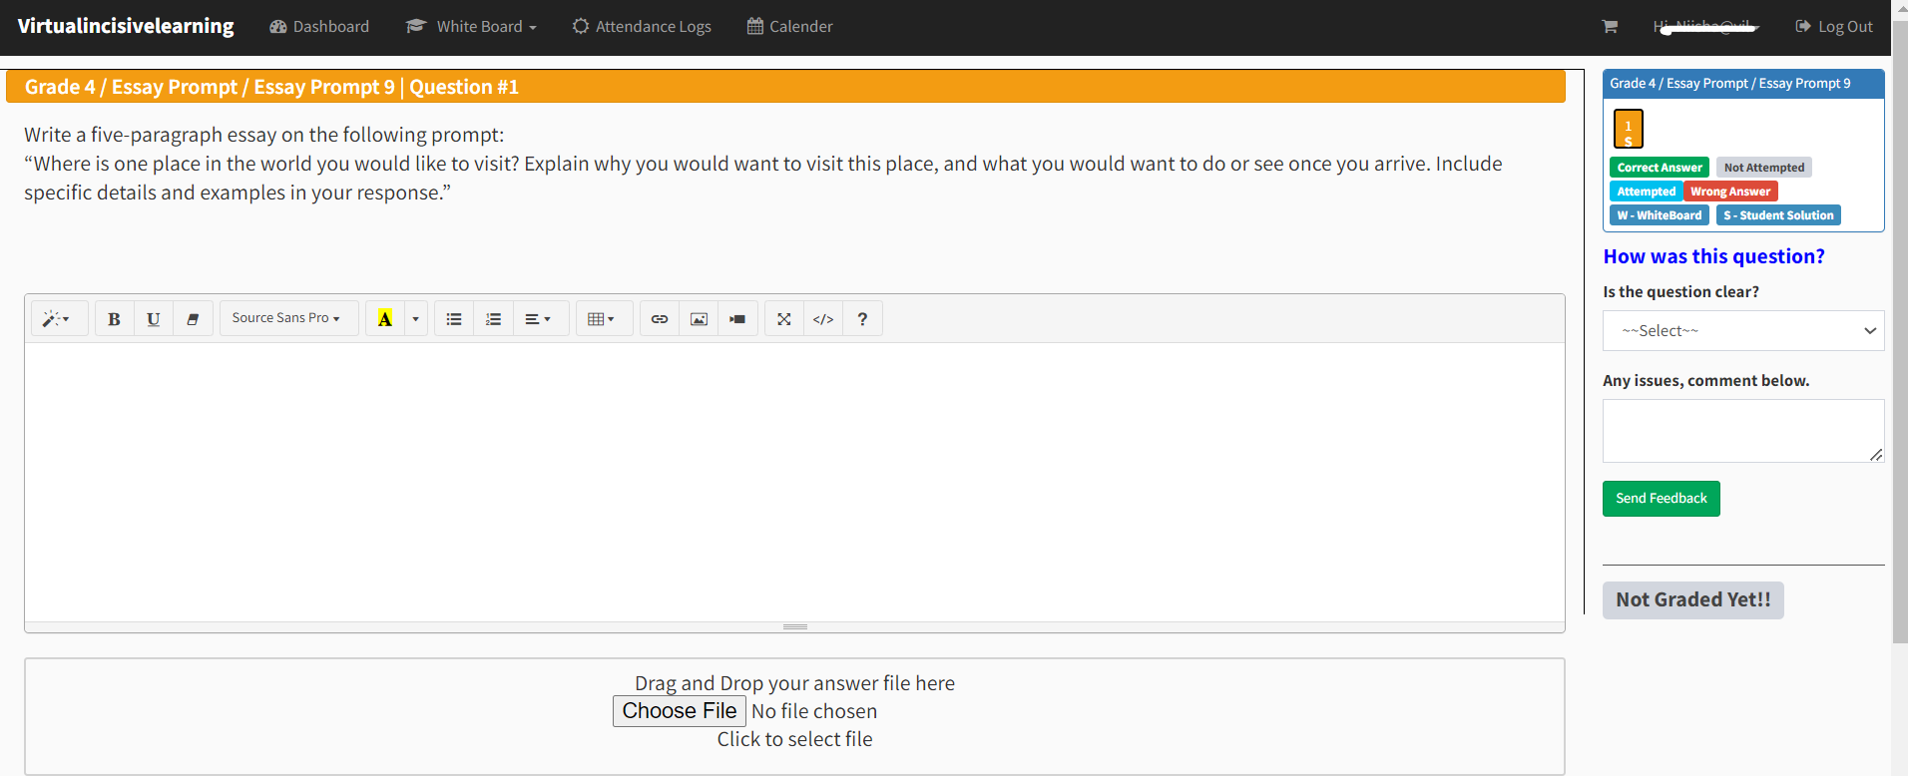Toggle underline formatting
This screenshot has width=1908, height=776.
coord(153,319)
